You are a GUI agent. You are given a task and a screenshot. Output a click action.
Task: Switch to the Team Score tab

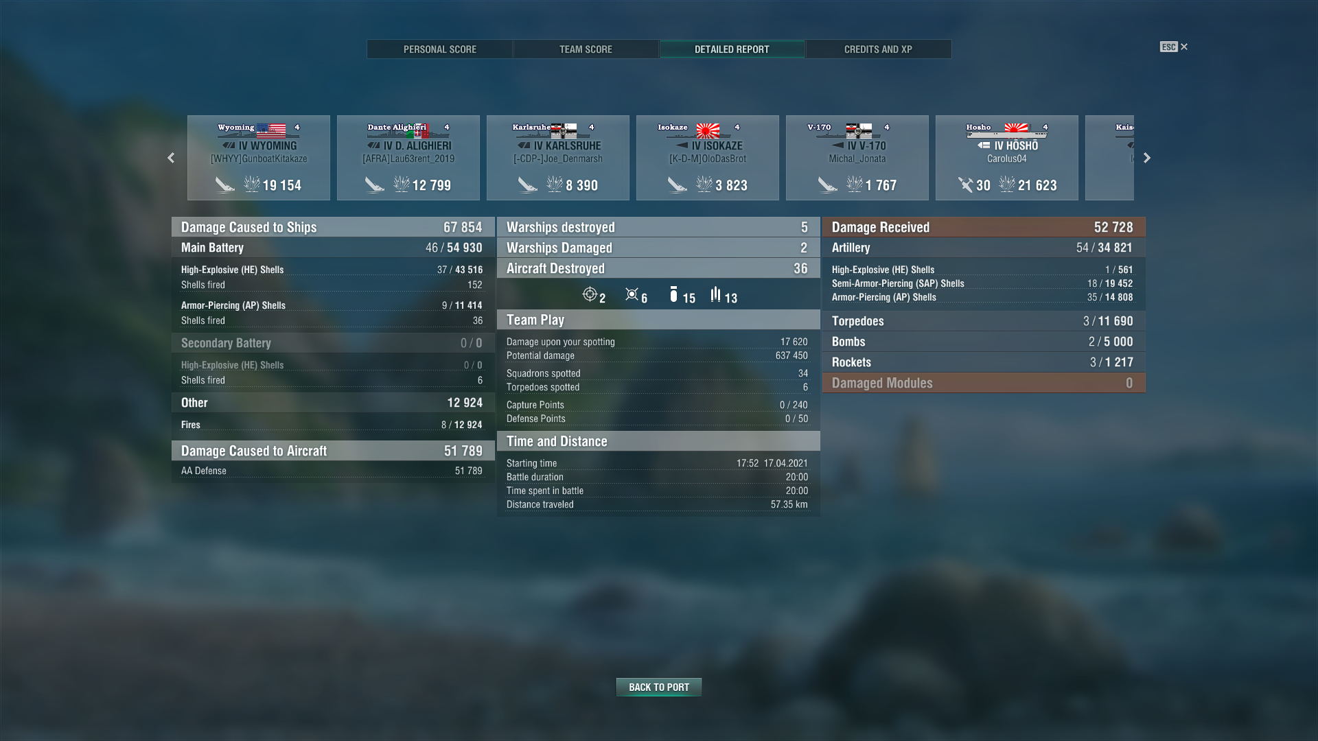click(586, 49)
